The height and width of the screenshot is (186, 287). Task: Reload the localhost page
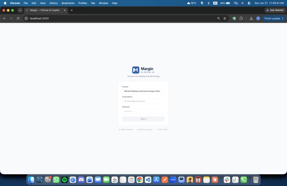click(18, 18)
